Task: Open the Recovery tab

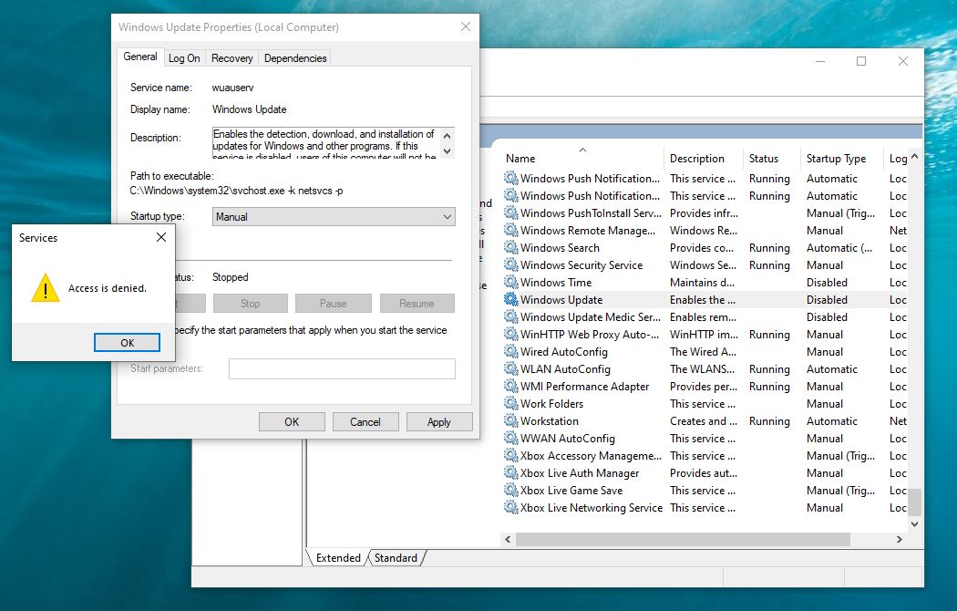Action: click(x=232, y=58)
